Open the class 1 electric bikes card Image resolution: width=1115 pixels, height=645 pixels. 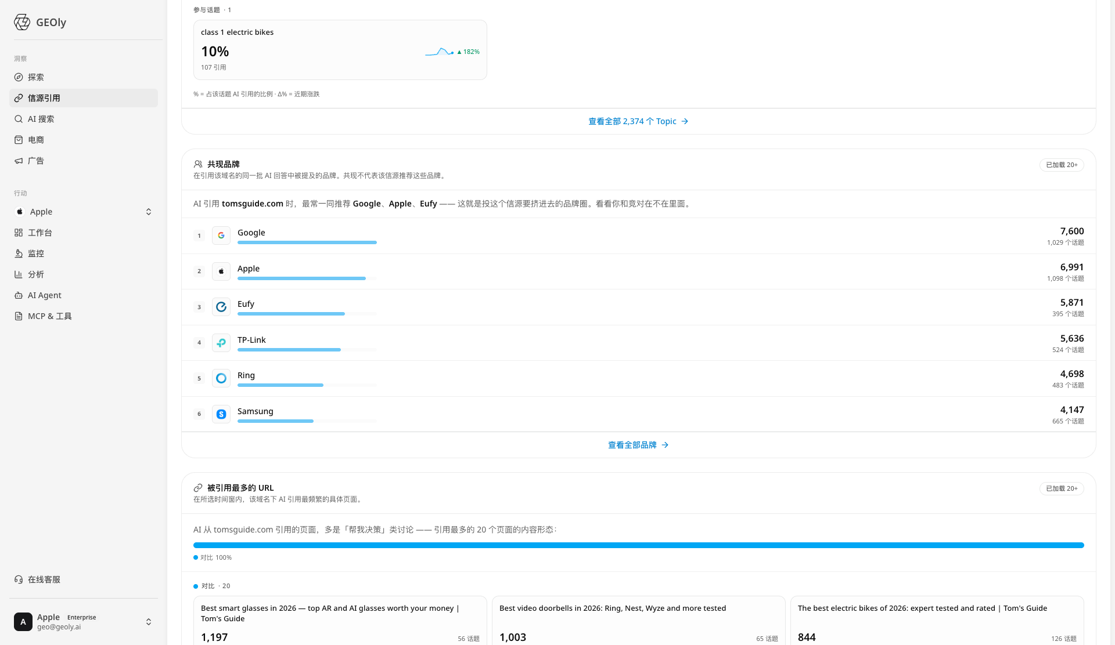pos(340,50)
